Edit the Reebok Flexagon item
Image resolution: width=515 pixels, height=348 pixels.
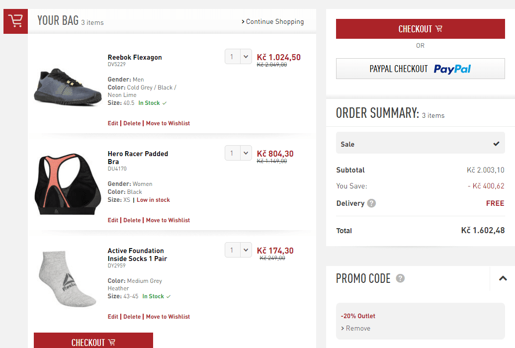[x=113, y=123]
